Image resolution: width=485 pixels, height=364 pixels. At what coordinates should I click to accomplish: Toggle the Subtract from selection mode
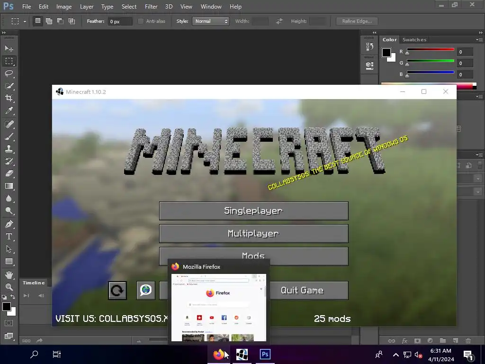(60, 21)
